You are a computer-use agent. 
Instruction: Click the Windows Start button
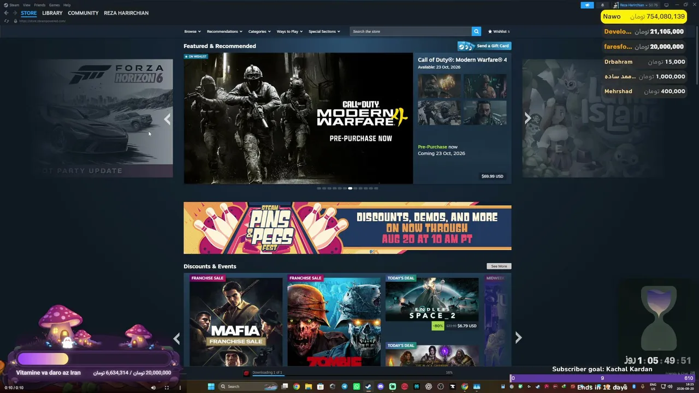click(x=211, y=386)
